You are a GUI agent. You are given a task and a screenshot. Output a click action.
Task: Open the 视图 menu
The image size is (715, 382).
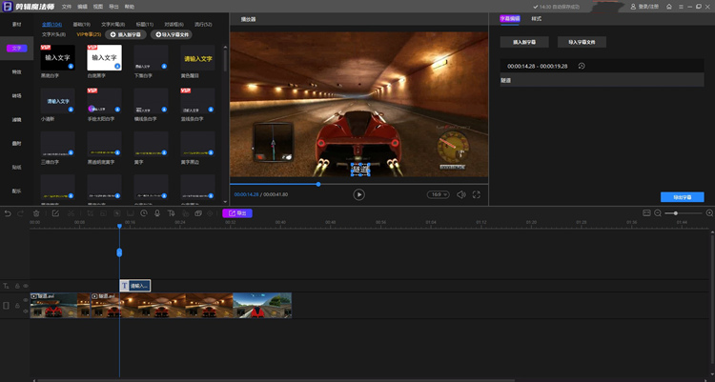pos(98,7)
